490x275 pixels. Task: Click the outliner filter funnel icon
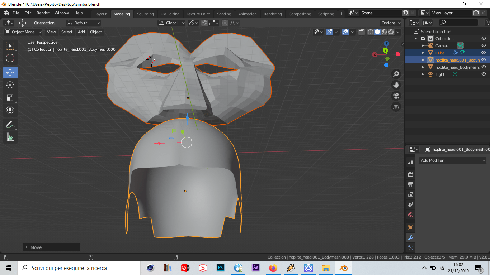point(487,23)
